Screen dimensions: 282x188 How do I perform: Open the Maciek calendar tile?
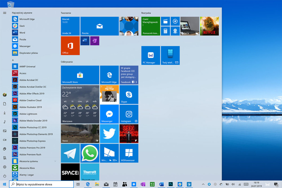(70, 26)
